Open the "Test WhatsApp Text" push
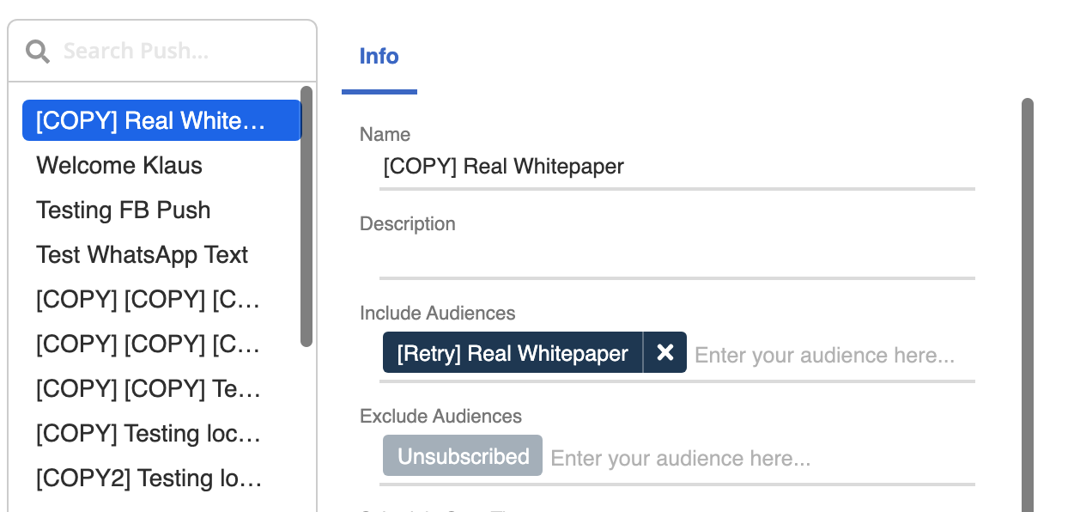1068x512 pixels. (142, 254)
